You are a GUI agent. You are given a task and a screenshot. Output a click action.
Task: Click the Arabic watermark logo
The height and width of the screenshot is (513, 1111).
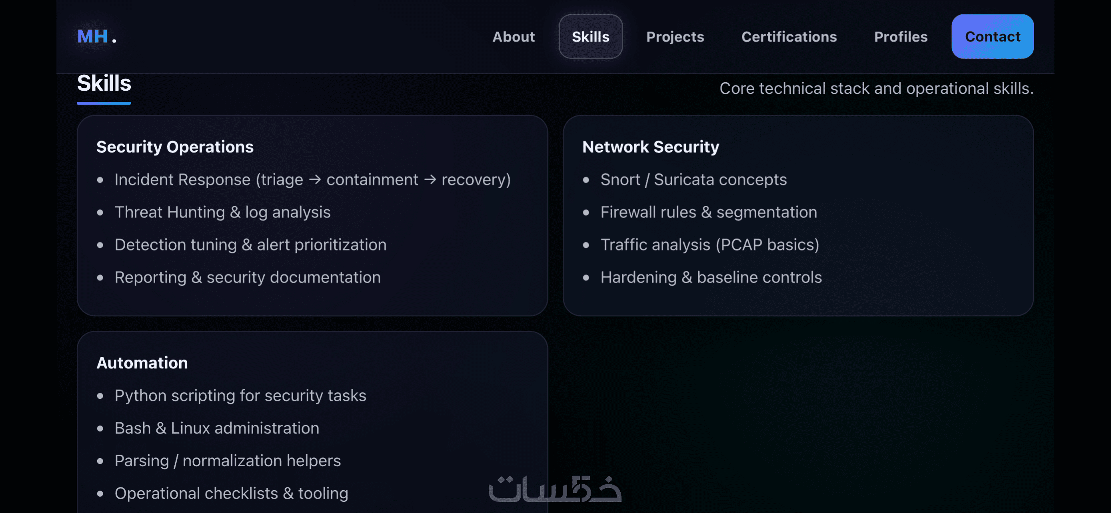click(x=554, y=489)
